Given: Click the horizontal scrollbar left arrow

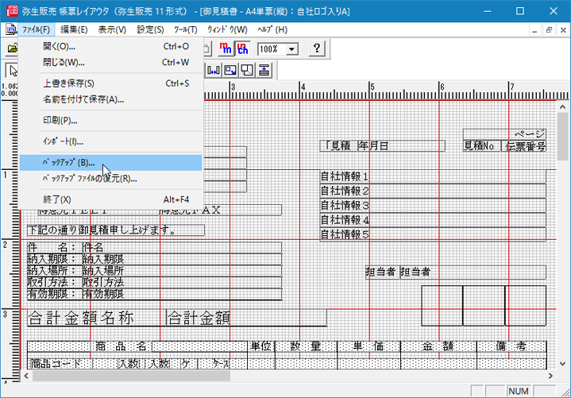Looking at the screenshot, I should coord(26,376).
